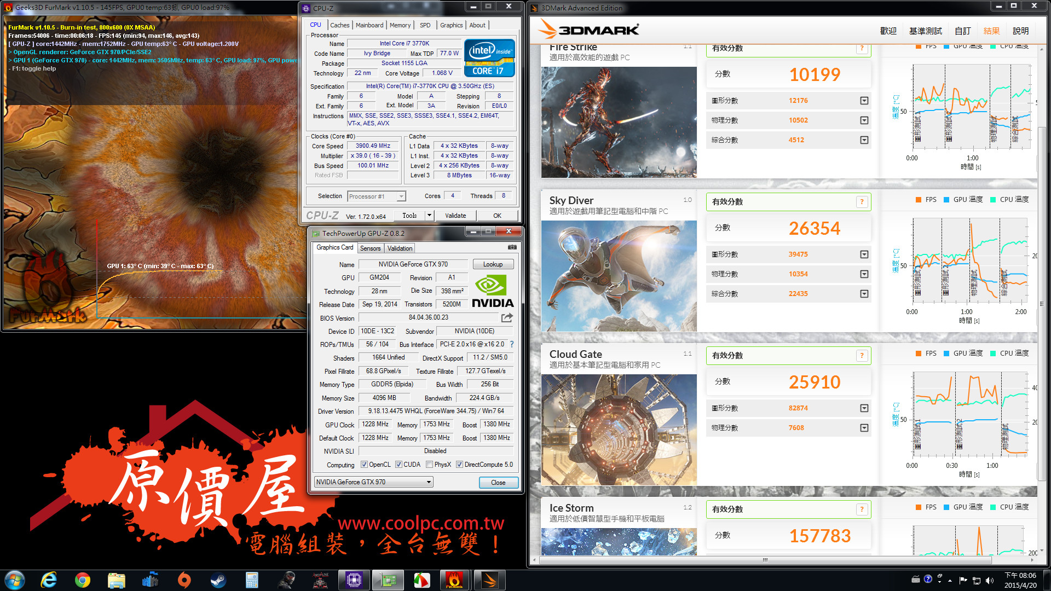This screenshot has height=591, width=1051.
Task: Open Cloud Gate score help question mark
Action: coord(862,356)
